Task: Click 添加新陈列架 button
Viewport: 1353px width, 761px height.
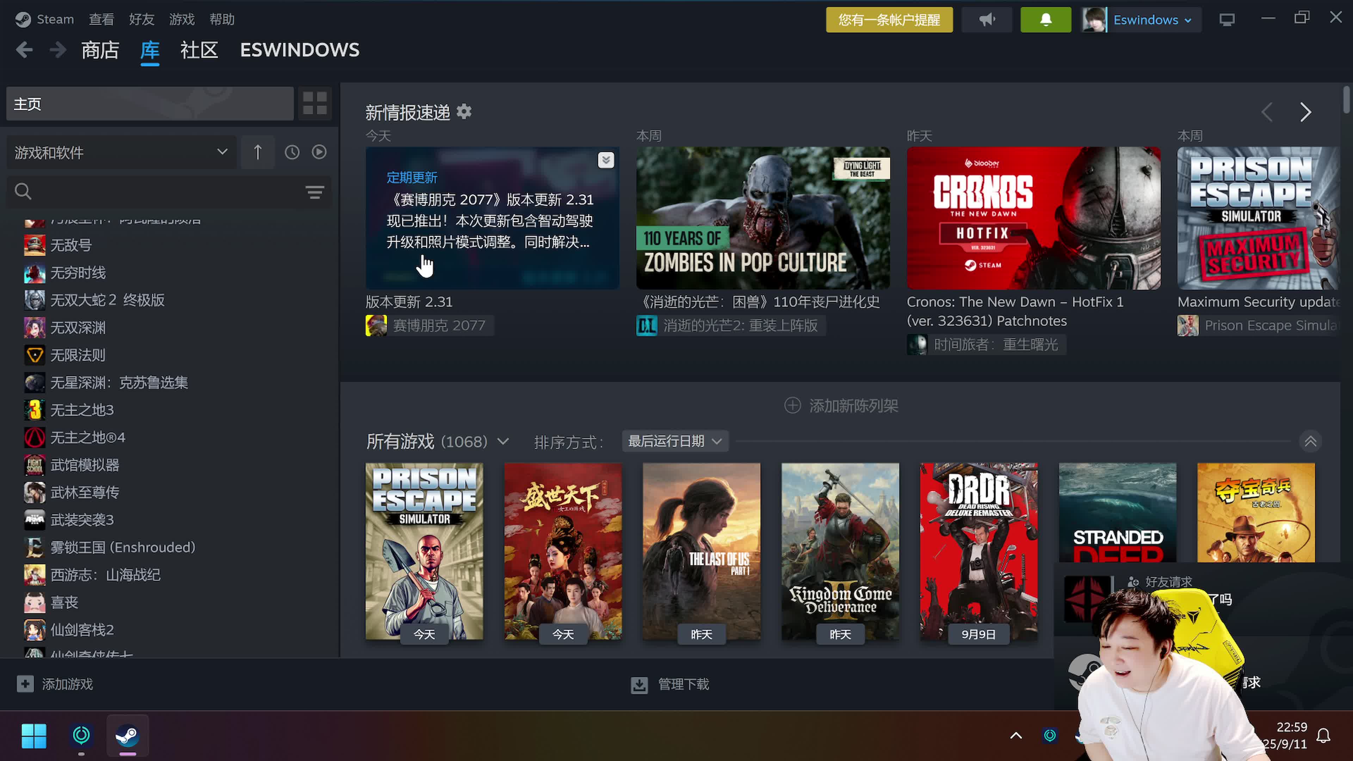Action: pos(841,406)
